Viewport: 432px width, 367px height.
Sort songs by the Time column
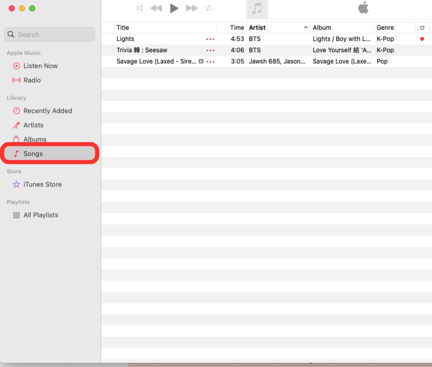coord(232,28)
